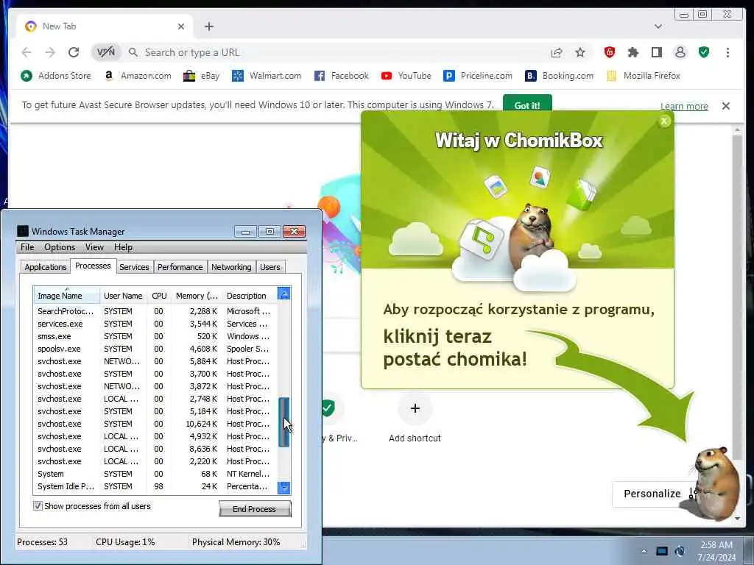
Task: Reload the page with the refresh icon
Action: pos(74,52)
